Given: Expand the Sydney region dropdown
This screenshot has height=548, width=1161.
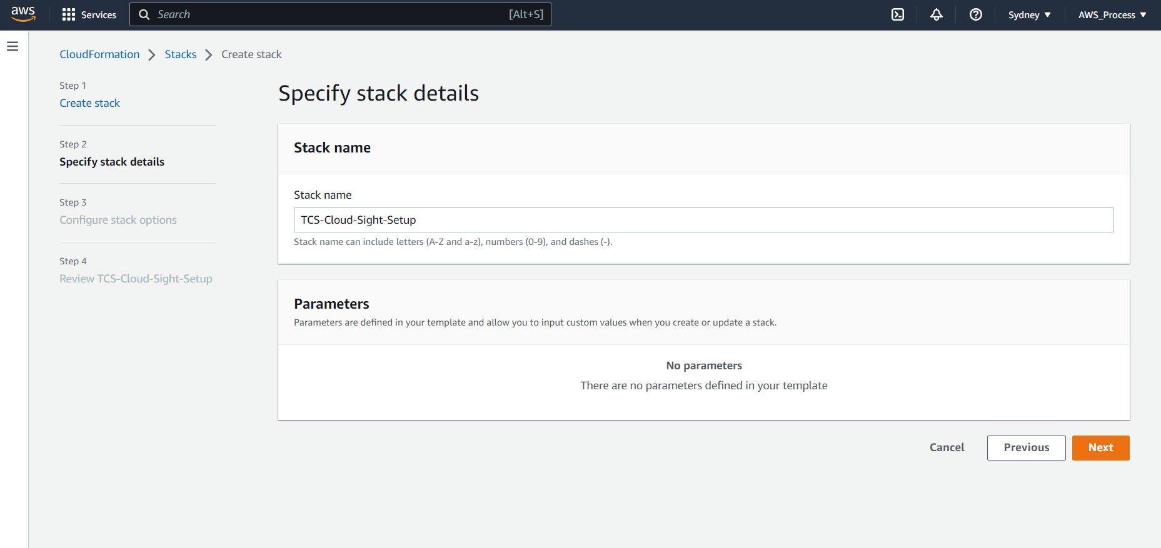Looking at the screenshot, I should pyautogui.click(x=1028, y=14).
